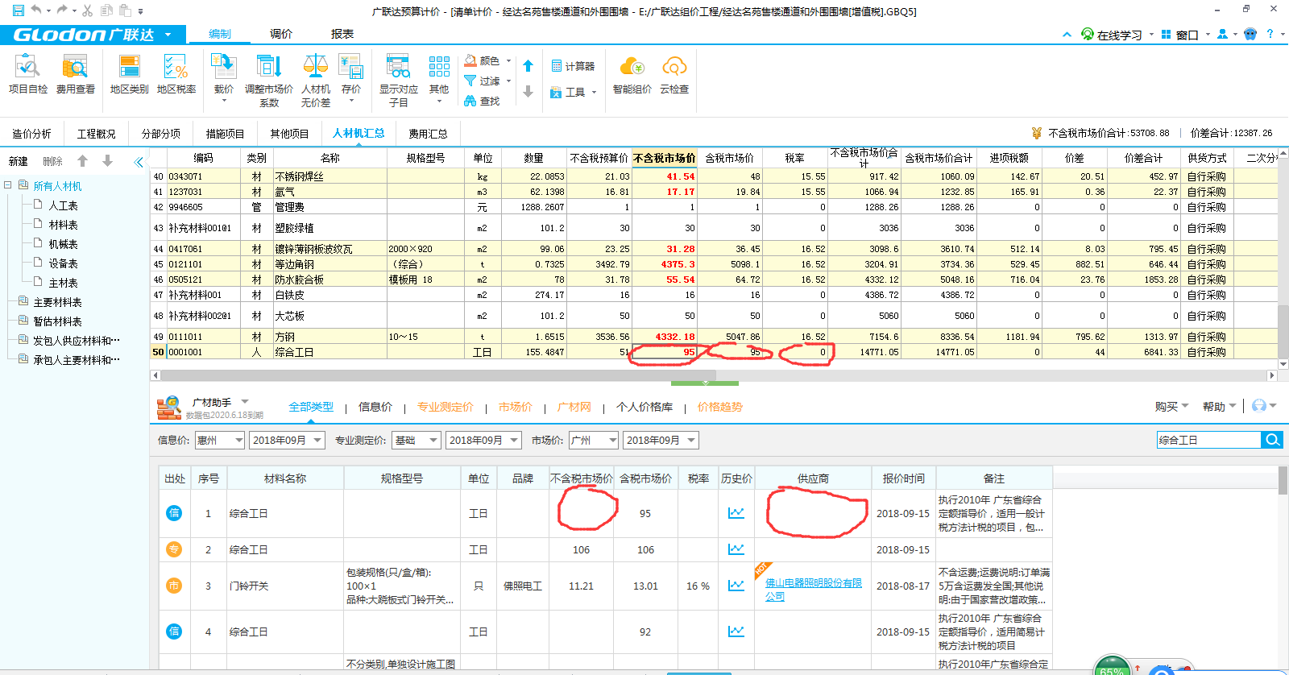Screen dimensions: 1289x675
Task: Select the 市场价 price type link
Action: point(515,407)
